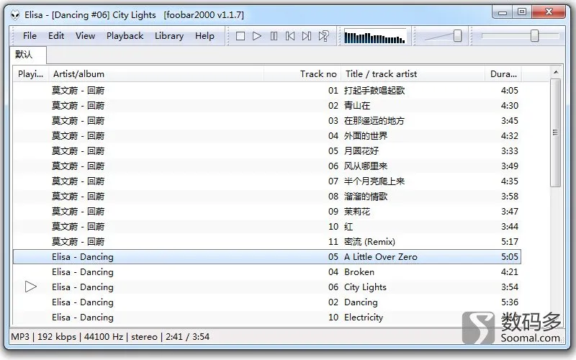This screenshot has width=576, height=360.
Task: Open the Library menu
Action: [169, 36]
